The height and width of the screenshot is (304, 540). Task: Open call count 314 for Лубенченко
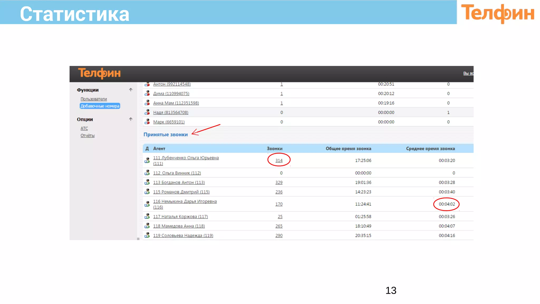click(x=279, y=160)
